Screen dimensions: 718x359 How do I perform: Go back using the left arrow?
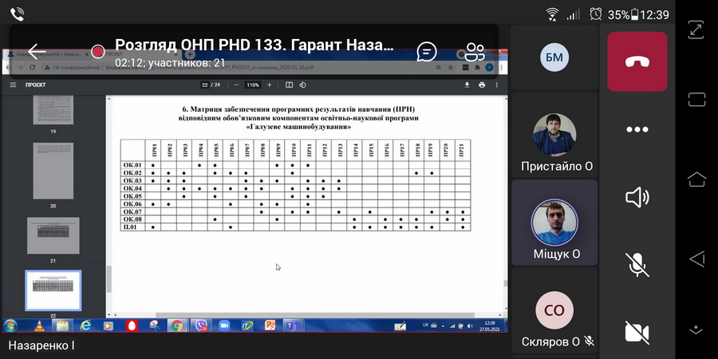click(x=37, y=52)
